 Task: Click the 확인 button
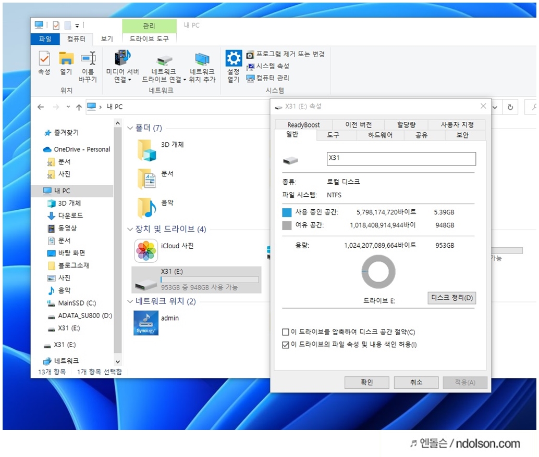[367, 382]
